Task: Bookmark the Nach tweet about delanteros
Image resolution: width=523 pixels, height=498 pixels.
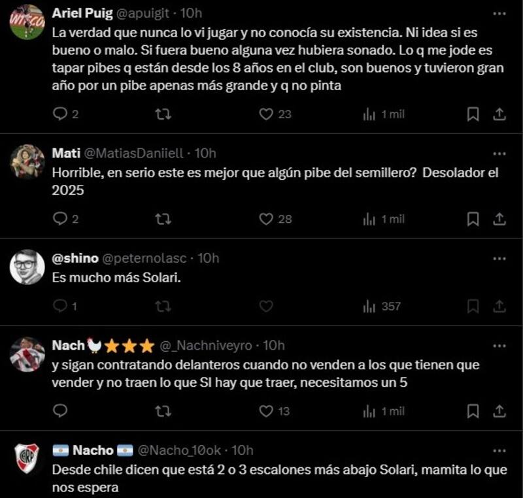Action: 473,411
